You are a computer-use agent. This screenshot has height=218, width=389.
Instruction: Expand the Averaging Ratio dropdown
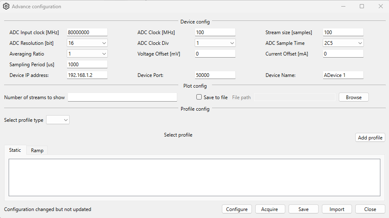(87, 54)
